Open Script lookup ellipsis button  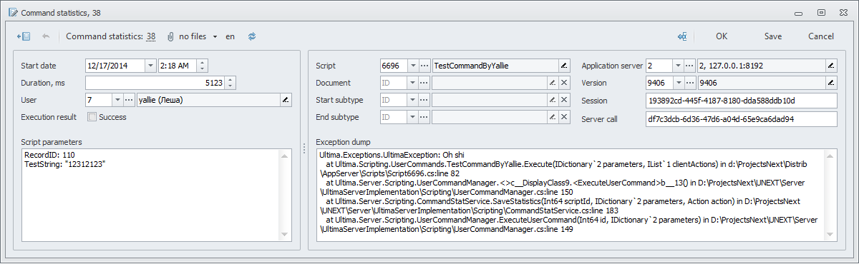pyautogui.click(x=424, y=66)
